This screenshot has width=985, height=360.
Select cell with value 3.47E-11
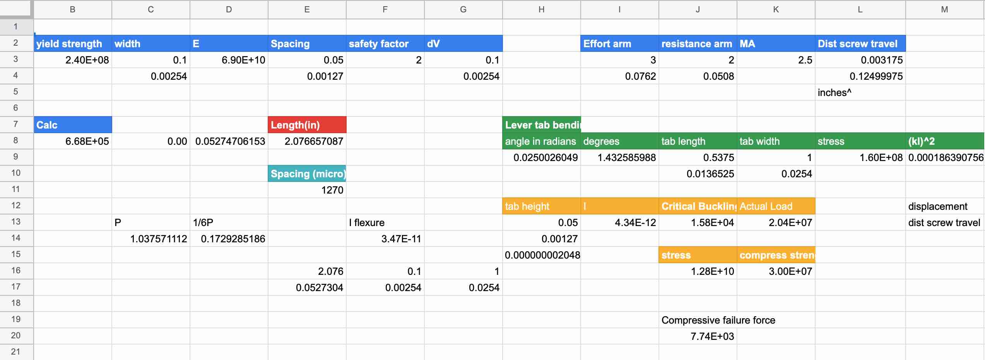click(x=385, y=239)
